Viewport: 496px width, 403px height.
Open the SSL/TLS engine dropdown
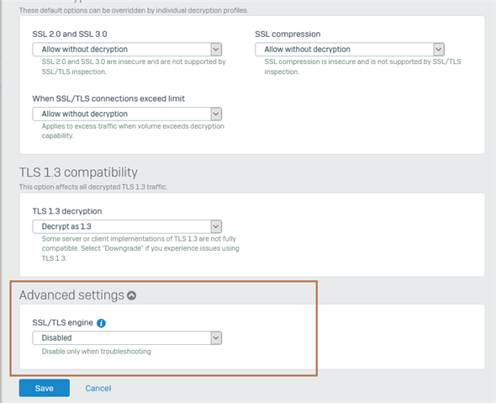click(x=127, y=337)
